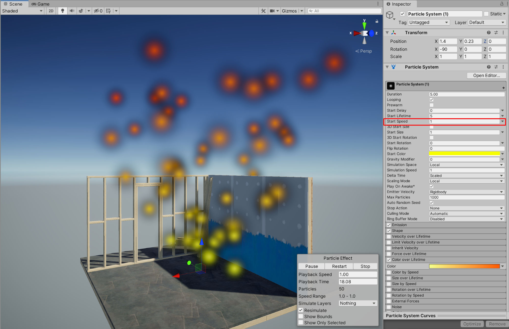Enable the Prewarm checkbox
Screen dimensions: 509x329
tap(431, 105)
